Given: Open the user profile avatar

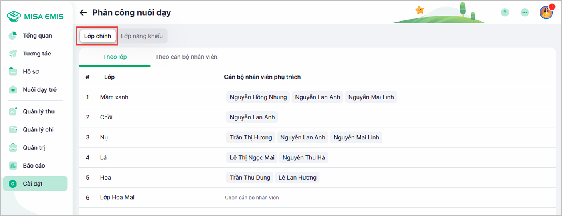Looking at the screenshot, I should tap(546, 12).
